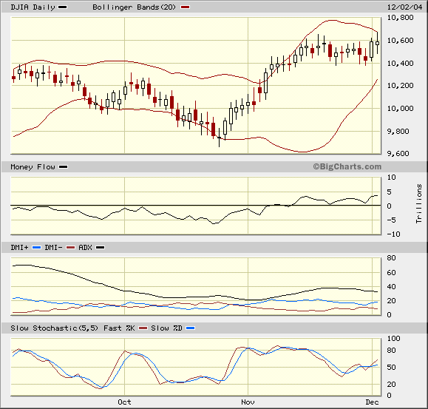Select the Oct label on time axis
Image resolution: width=428 pixels, height=409 pixels.
pos(124,402)
